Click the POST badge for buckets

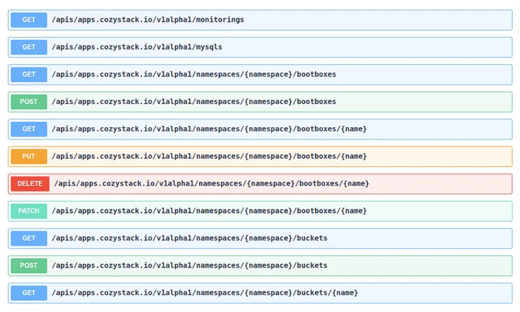tap(29, 266)
